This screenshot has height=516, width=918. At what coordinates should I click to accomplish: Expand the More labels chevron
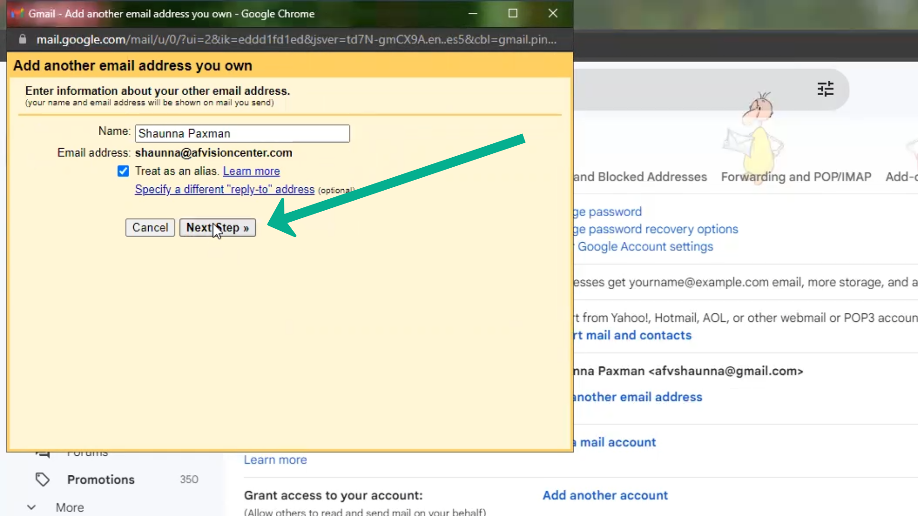32,507
